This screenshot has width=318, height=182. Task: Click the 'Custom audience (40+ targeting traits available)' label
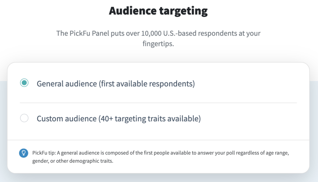coord(119,119)
